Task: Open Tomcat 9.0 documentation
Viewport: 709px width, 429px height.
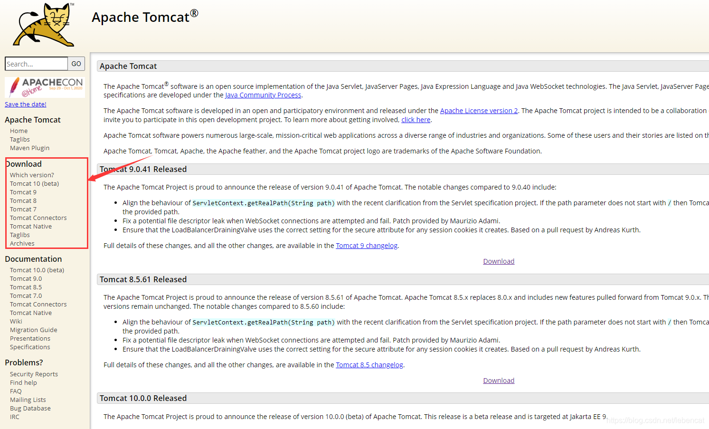Action: (26, 278)
